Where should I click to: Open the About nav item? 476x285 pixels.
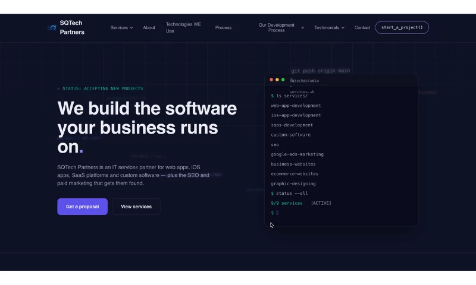click(x=149, y=27)
